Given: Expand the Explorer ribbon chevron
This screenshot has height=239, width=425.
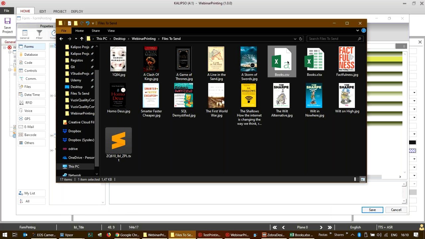Looking at the screenshot, I should click(x=358, y=31).
